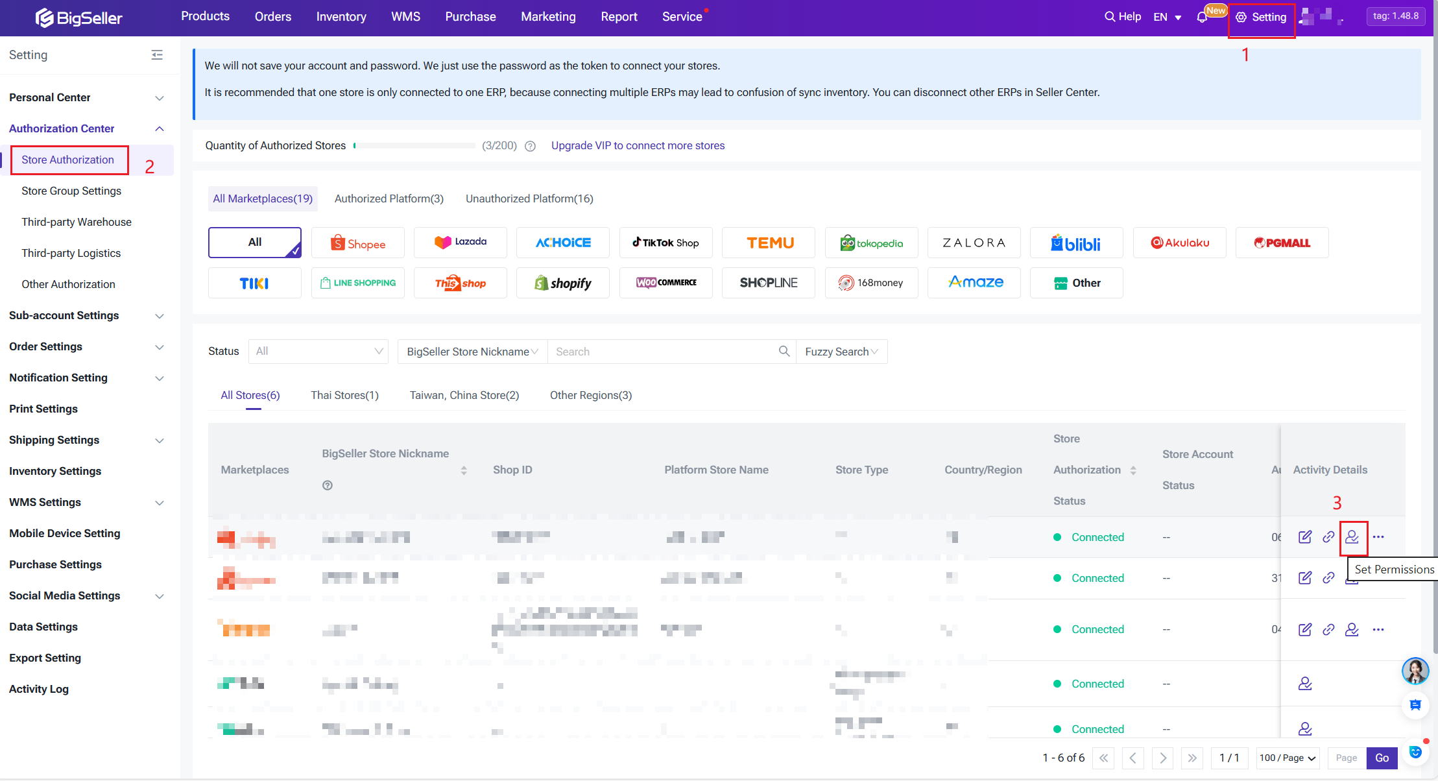Viewport: 1438px width, 781px height.
Task: Click the Go page button
Action: click(x=1382, y=758)
